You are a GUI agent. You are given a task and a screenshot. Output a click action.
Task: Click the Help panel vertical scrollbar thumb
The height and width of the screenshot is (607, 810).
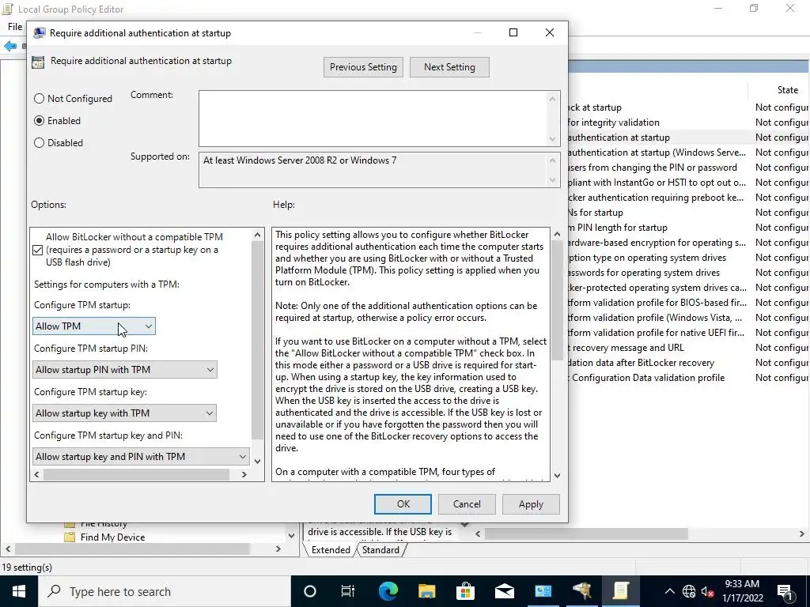coord(557,300)
